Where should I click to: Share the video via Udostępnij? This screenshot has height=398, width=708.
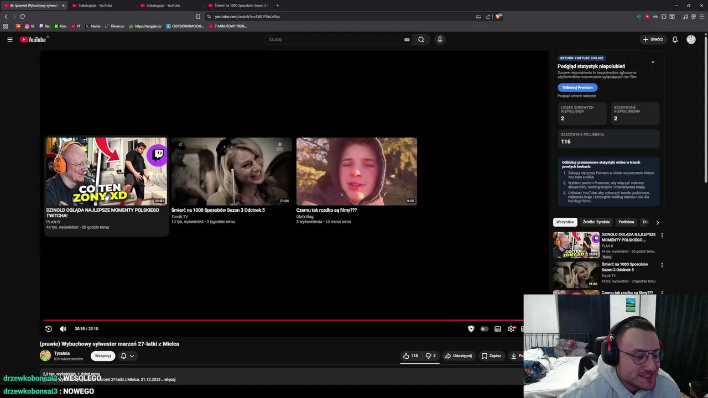coord(459,356)
